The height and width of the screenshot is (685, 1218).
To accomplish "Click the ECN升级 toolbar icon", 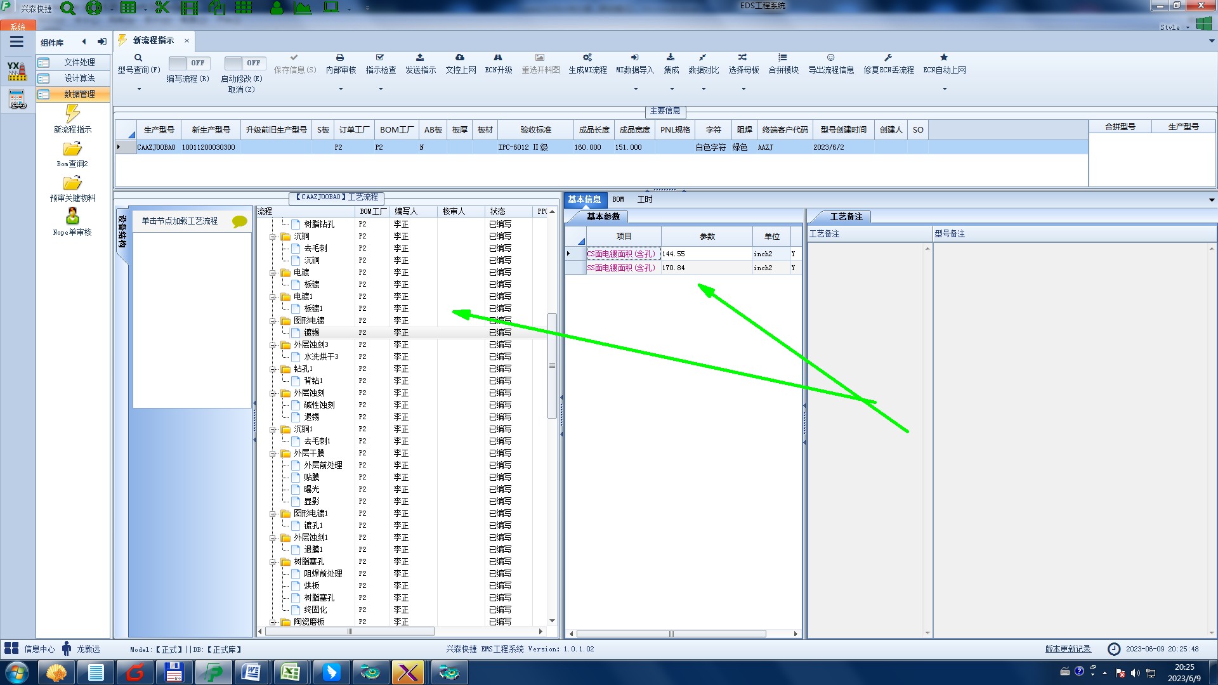I will pyautogui.click(x=498, y=58).
